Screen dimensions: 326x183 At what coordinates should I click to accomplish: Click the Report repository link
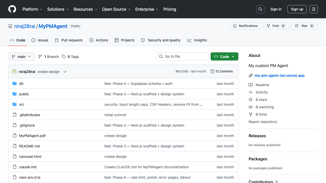tap(263, 122)
